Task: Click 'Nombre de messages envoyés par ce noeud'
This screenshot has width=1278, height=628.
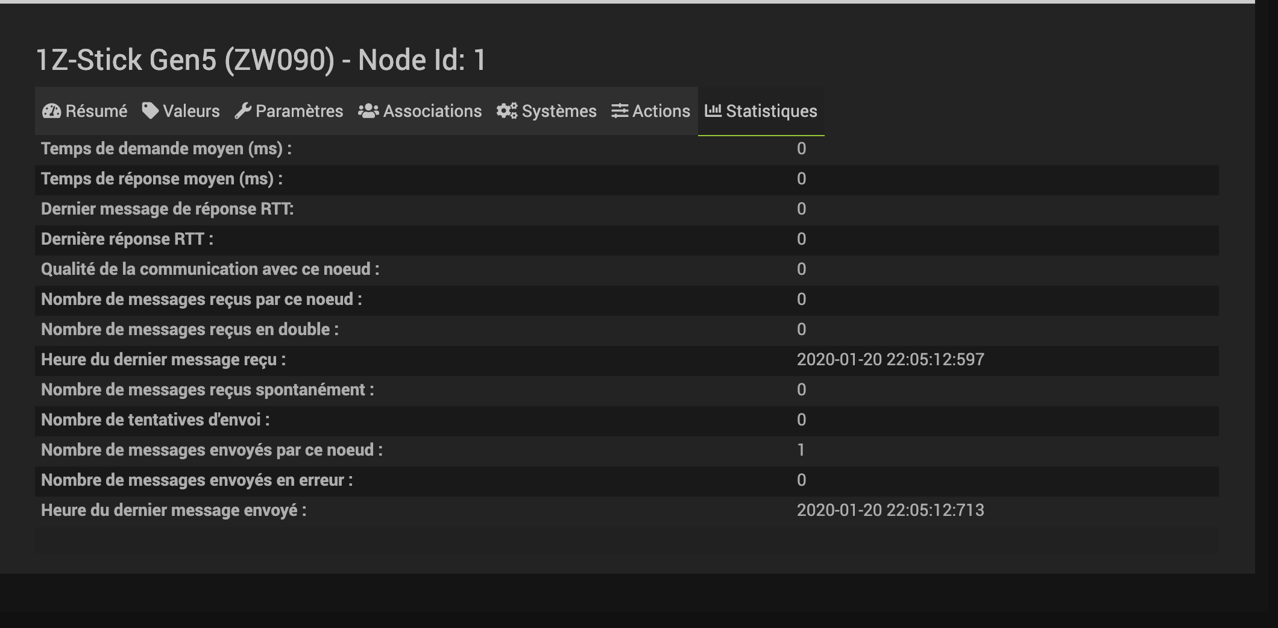Action: pos(212,450)
